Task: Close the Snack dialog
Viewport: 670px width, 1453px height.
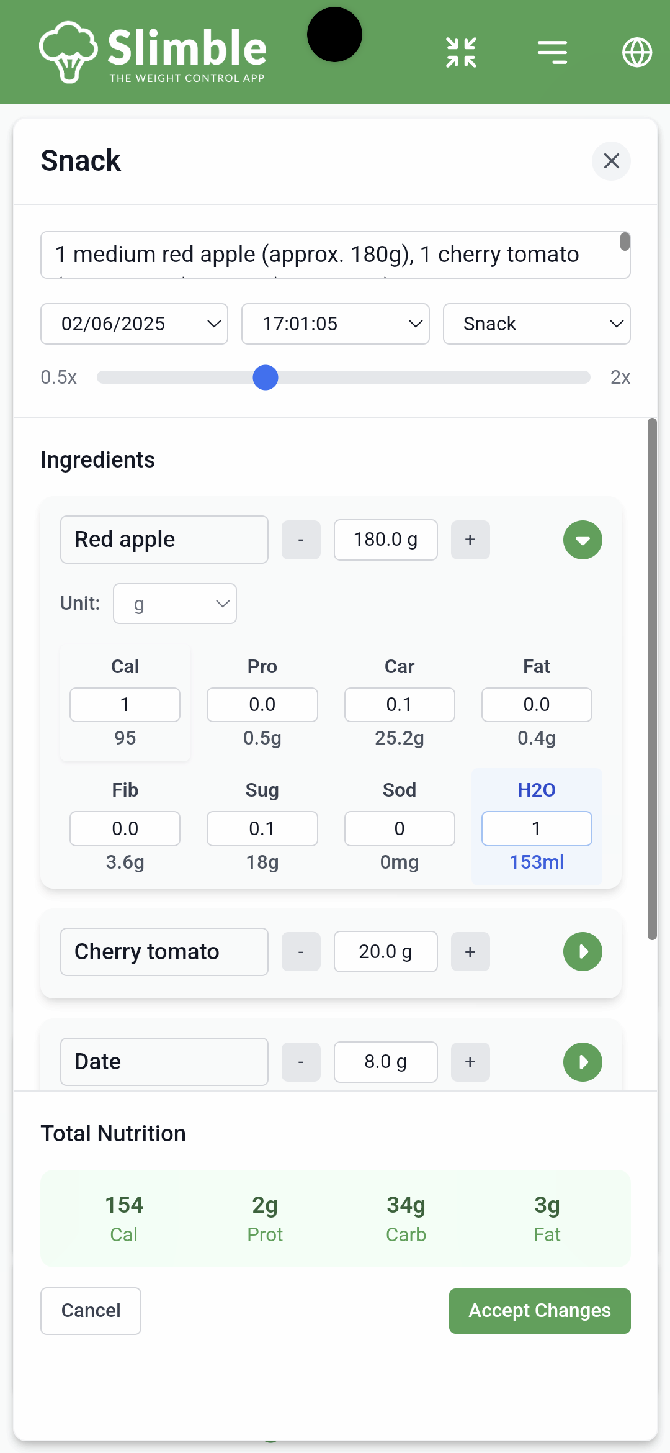Action: coord(611,161)
